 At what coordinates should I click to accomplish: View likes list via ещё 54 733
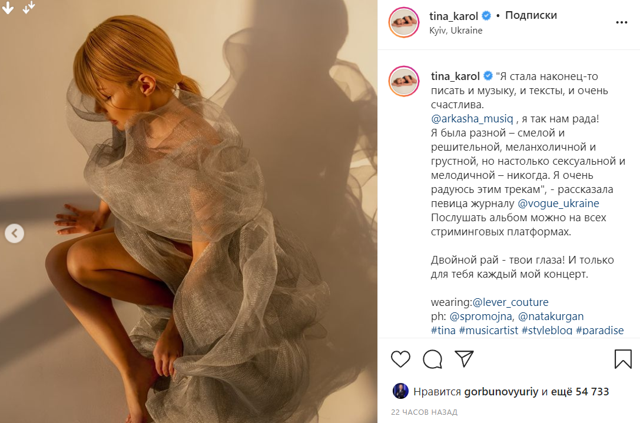pyautogui.click(x=580, y=392)
